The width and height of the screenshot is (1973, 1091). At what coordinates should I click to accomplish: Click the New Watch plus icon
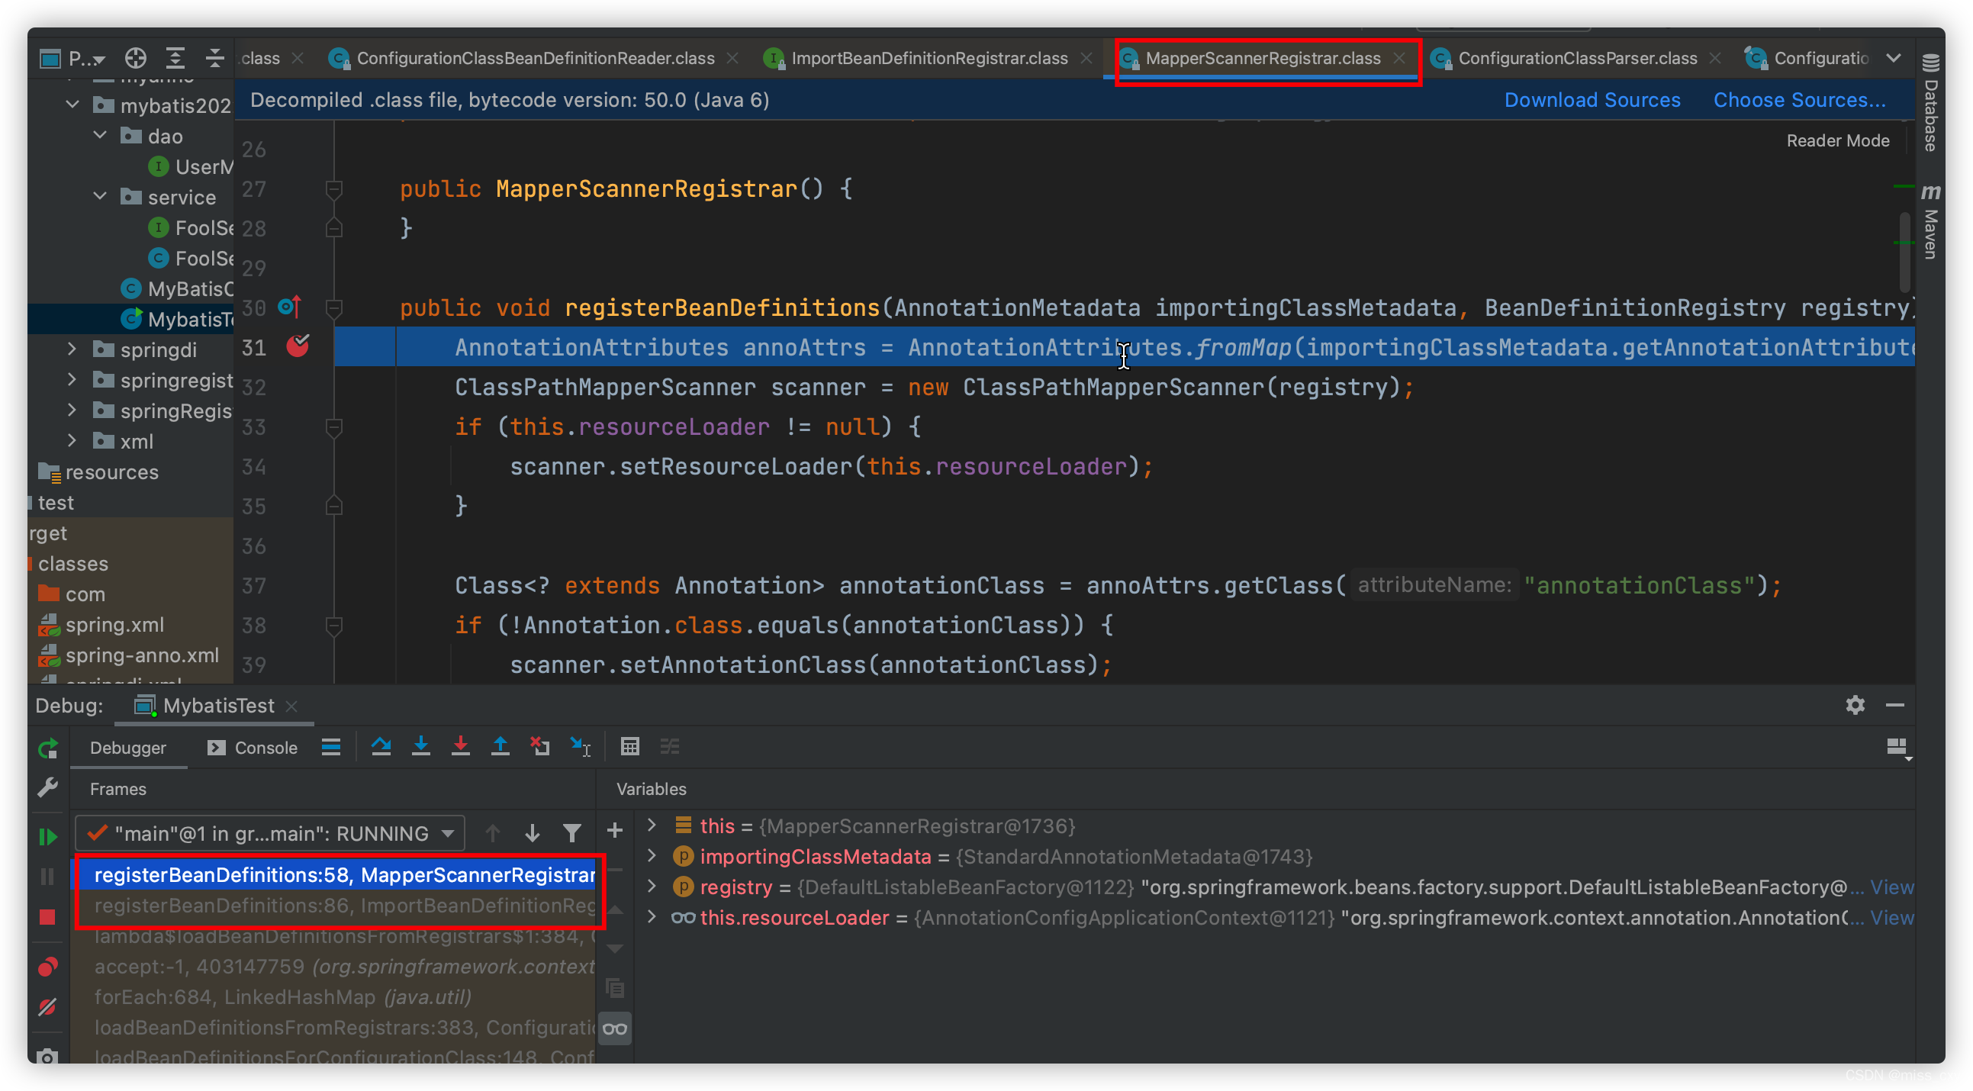point(614,830)
